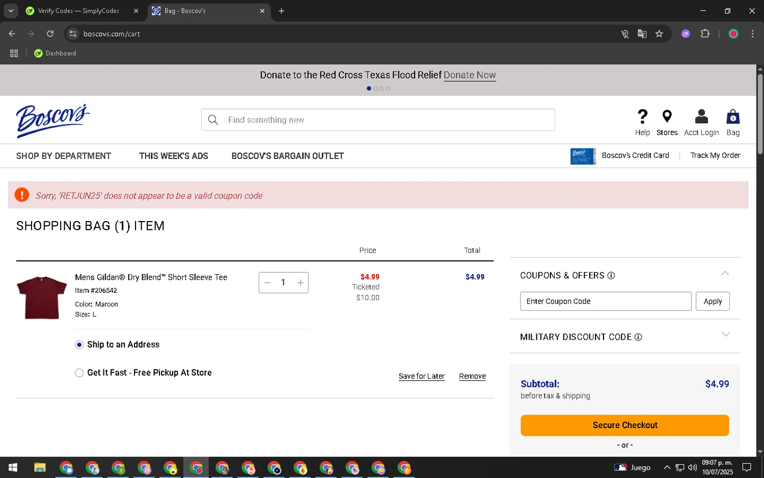Reload the page
764x478 pixels.
click(50, 34)
